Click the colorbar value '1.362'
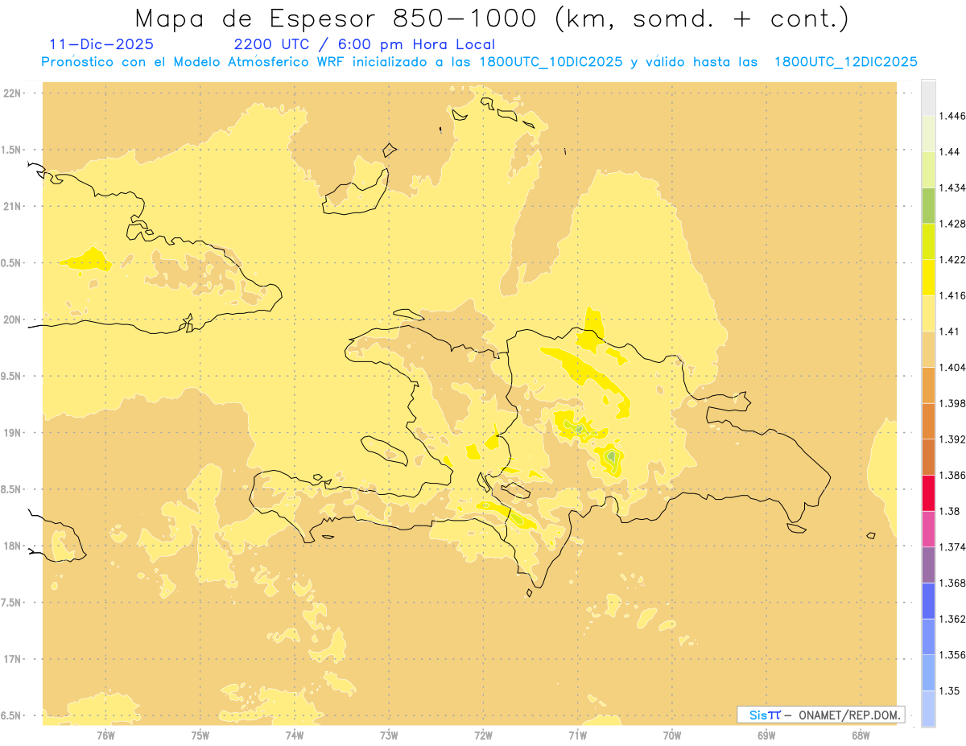The height and width of the screenshot is (746, 966). [953, 619]
